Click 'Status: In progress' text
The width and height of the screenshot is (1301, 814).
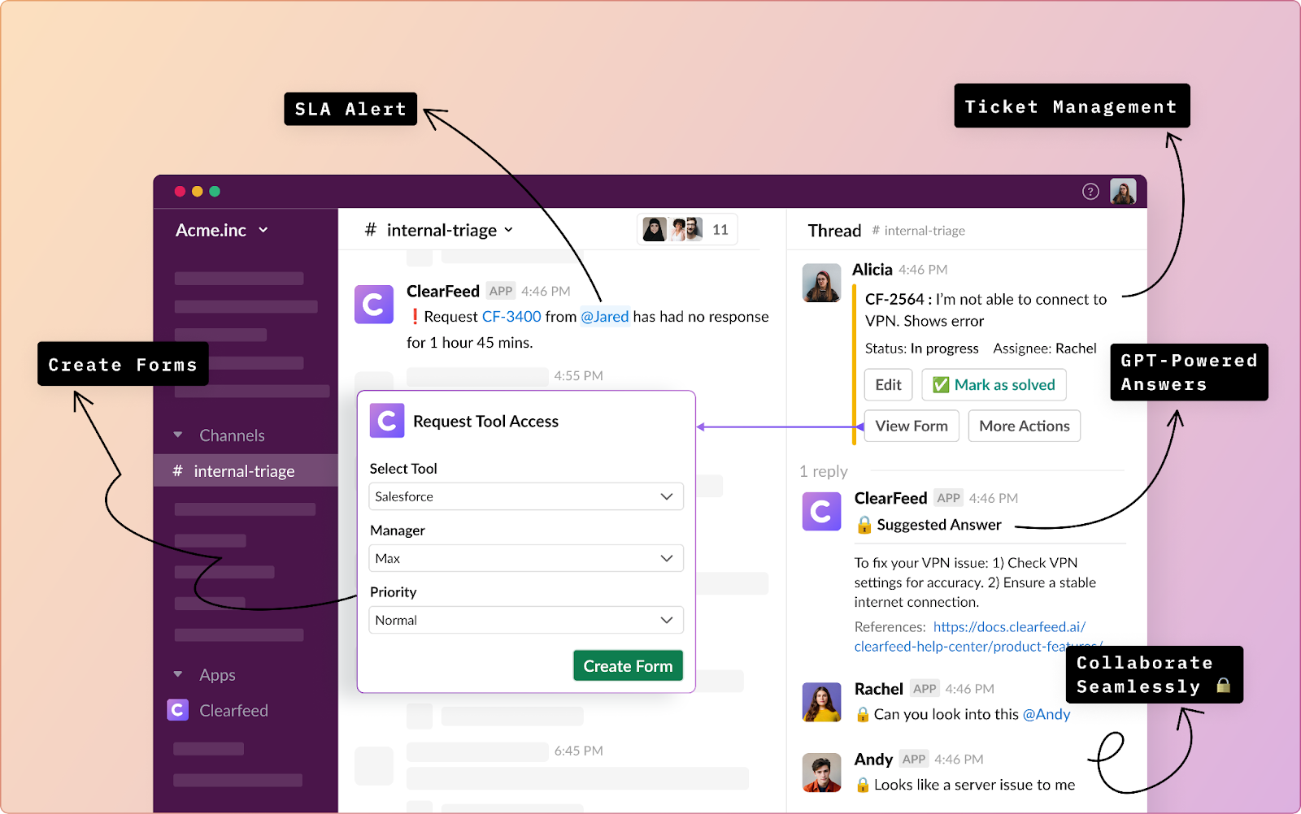tap(922, 349)
